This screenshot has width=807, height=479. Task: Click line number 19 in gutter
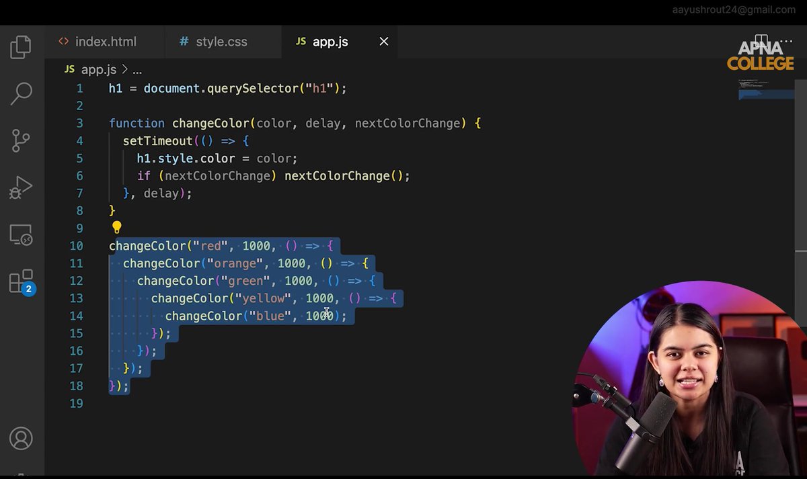[x=76, y=403]
